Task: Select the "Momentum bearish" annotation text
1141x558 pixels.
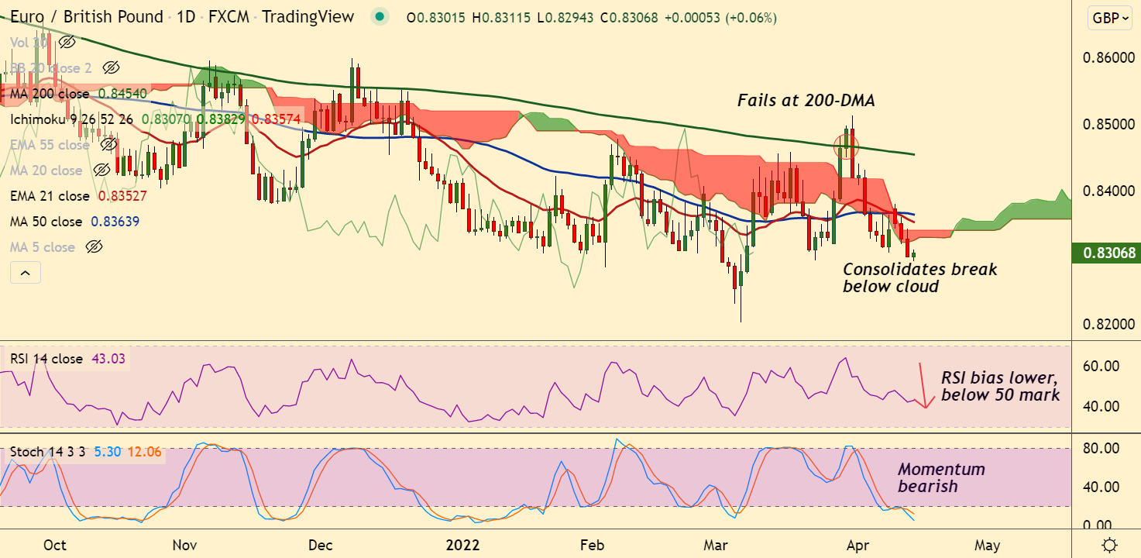Action: 942,477
